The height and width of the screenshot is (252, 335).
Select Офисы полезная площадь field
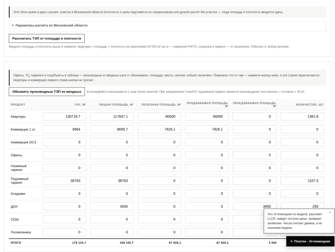click(x=159, y=155)
